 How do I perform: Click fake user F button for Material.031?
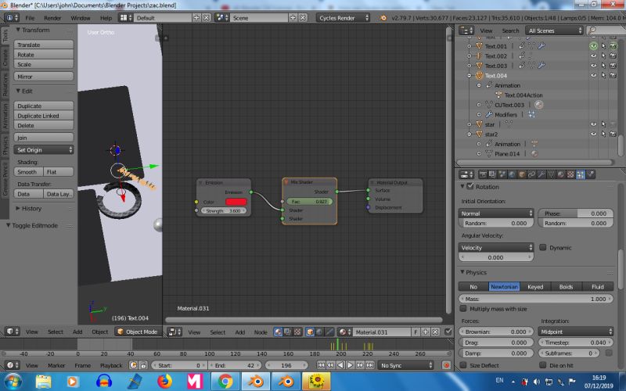(x=416, y=332)
